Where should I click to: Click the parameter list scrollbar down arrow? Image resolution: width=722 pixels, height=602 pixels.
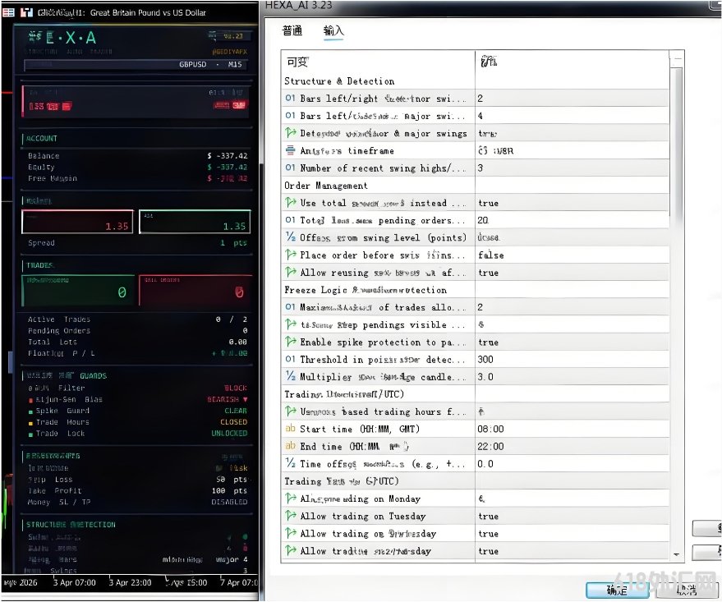point(677,554)
